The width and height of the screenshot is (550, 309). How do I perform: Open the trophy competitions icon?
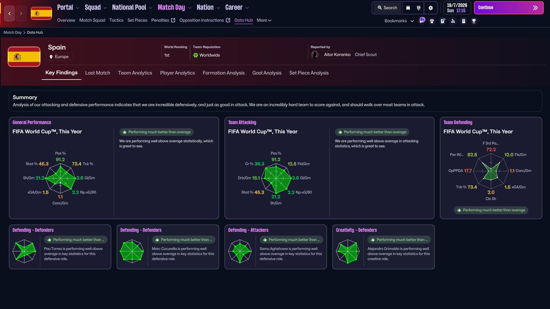tap(474, 21)
